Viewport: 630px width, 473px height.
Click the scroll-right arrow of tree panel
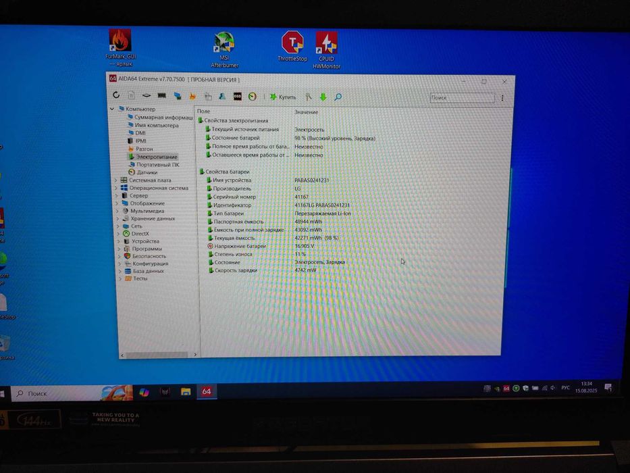click(195, 355)
